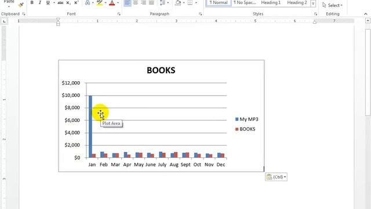Click the tall blue Jan bar
The height and width of the screenshot is (209, 371).
coord(90,127)
